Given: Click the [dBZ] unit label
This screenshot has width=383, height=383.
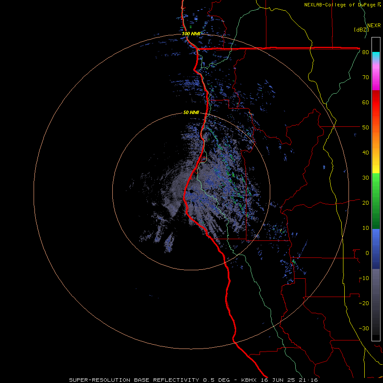Looking at the screenshot, I should click(x=361, y=30).
